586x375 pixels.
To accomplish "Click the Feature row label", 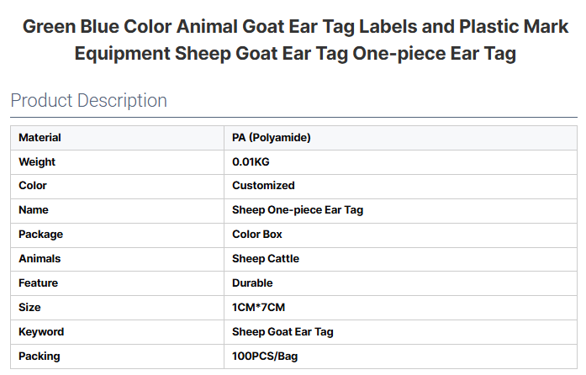I will (x=38, y=283).
